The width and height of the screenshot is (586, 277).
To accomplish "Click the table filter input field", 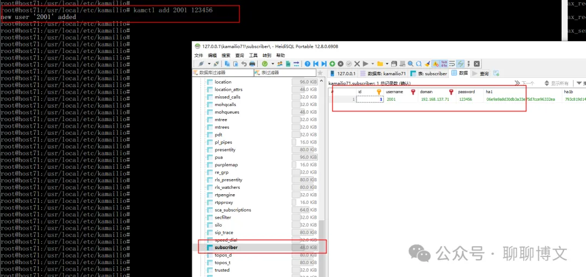I will (285, 72).
